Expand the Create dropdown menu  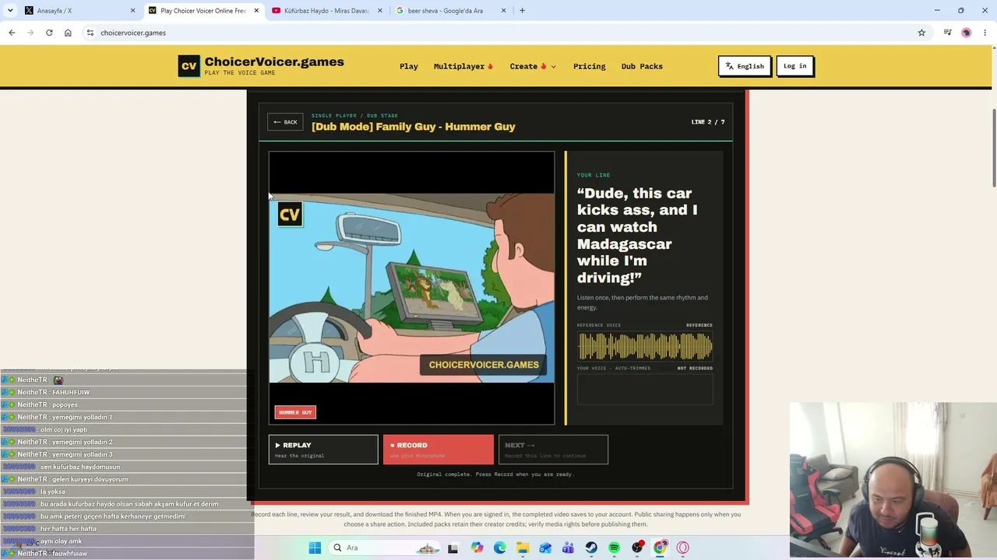pyautogui.click(x=533, y=66)
